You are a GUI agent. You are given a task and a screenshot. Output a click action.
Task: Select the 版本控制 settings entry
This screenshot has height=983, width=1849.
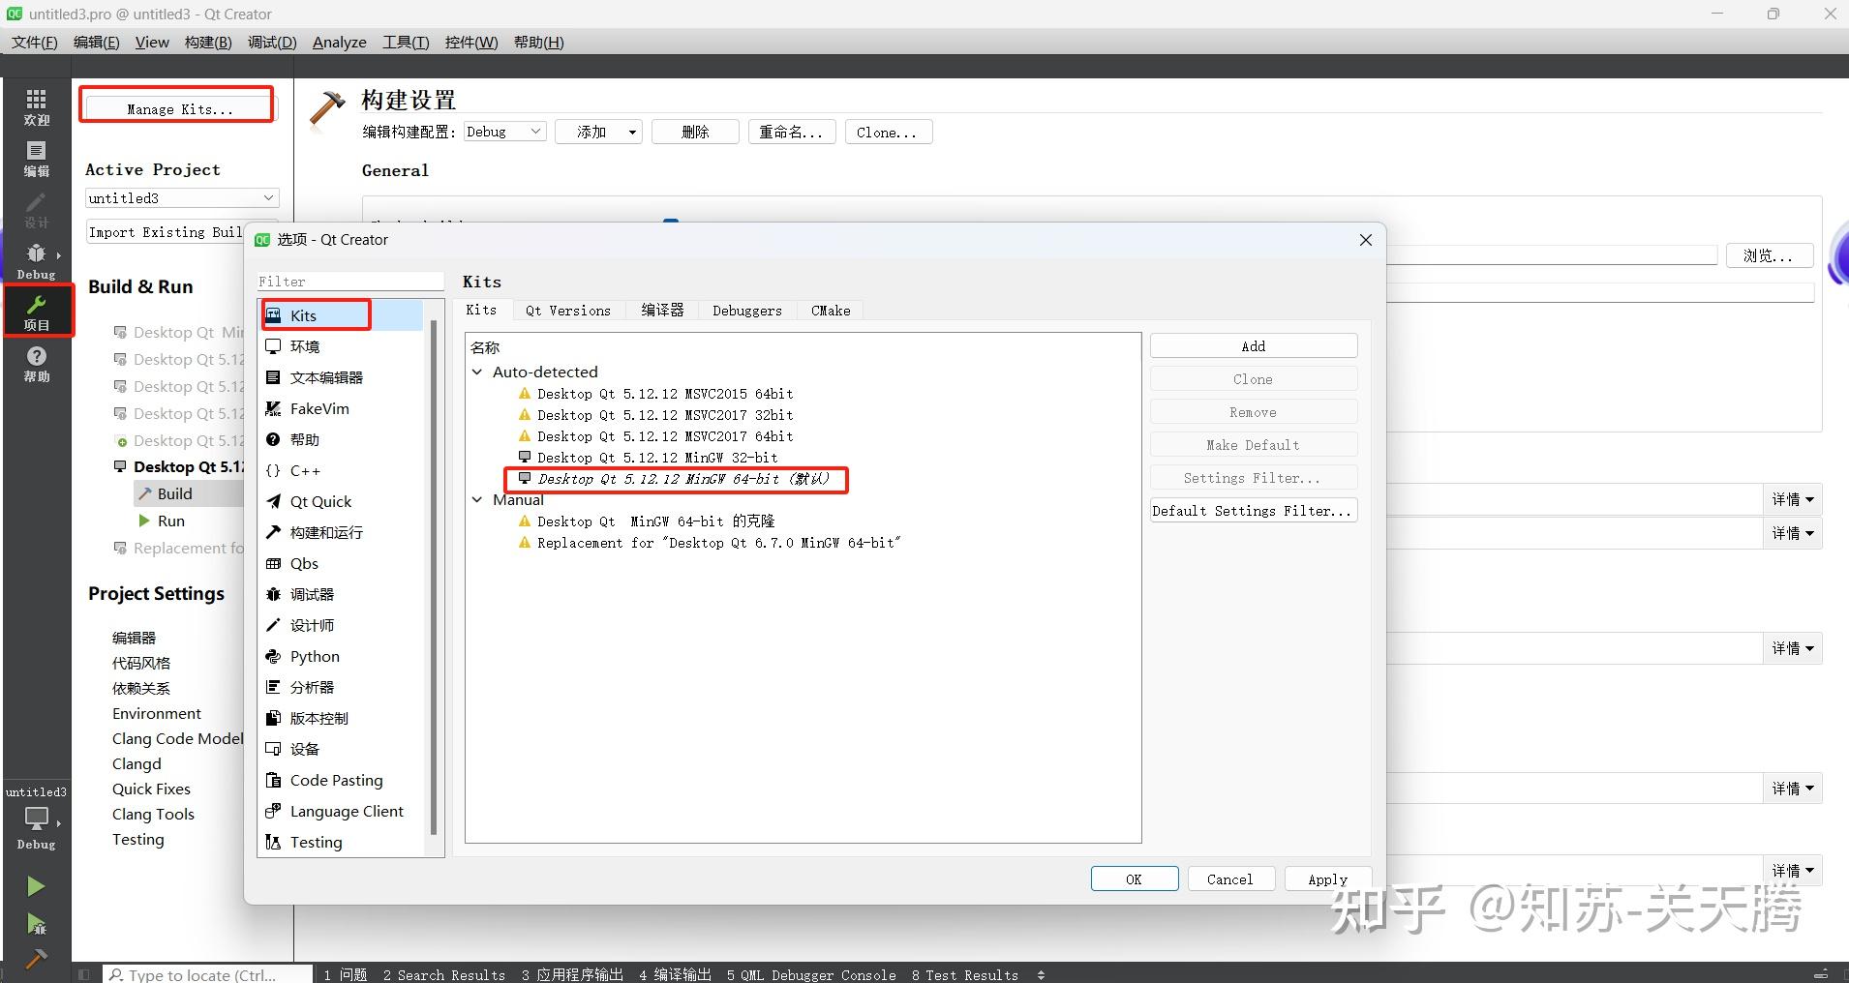click(319, 718)
